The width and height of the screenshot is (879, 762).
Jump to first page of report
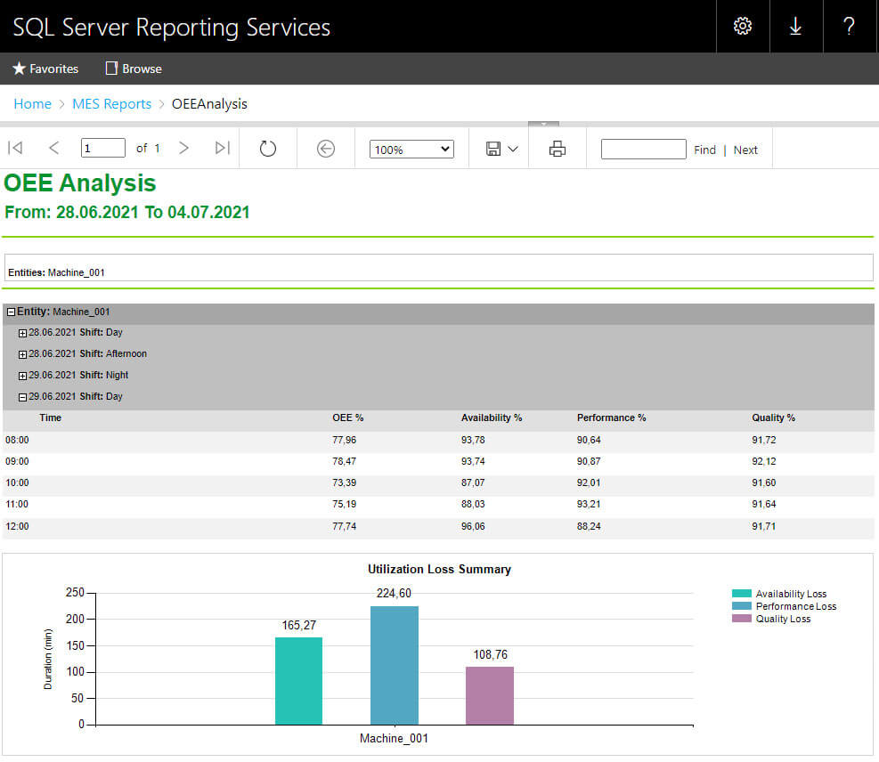(15, 148)
